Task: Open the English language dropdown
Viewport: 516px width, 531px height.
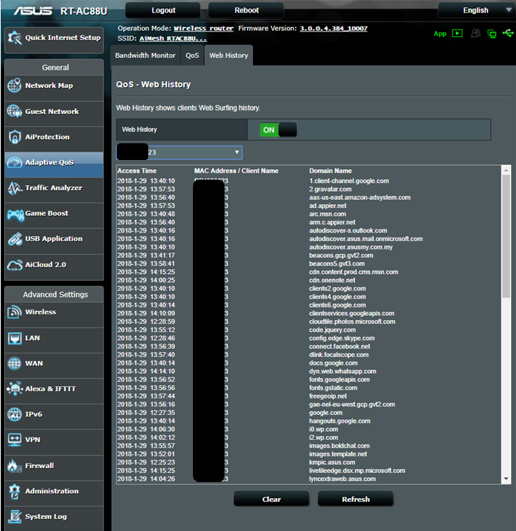Action: (x=476, y=10)
